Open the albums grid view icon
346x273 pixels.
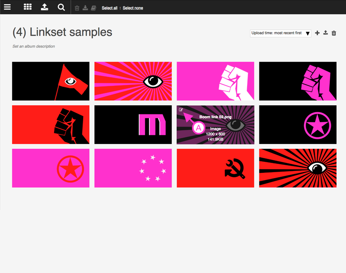pos(28,7)
